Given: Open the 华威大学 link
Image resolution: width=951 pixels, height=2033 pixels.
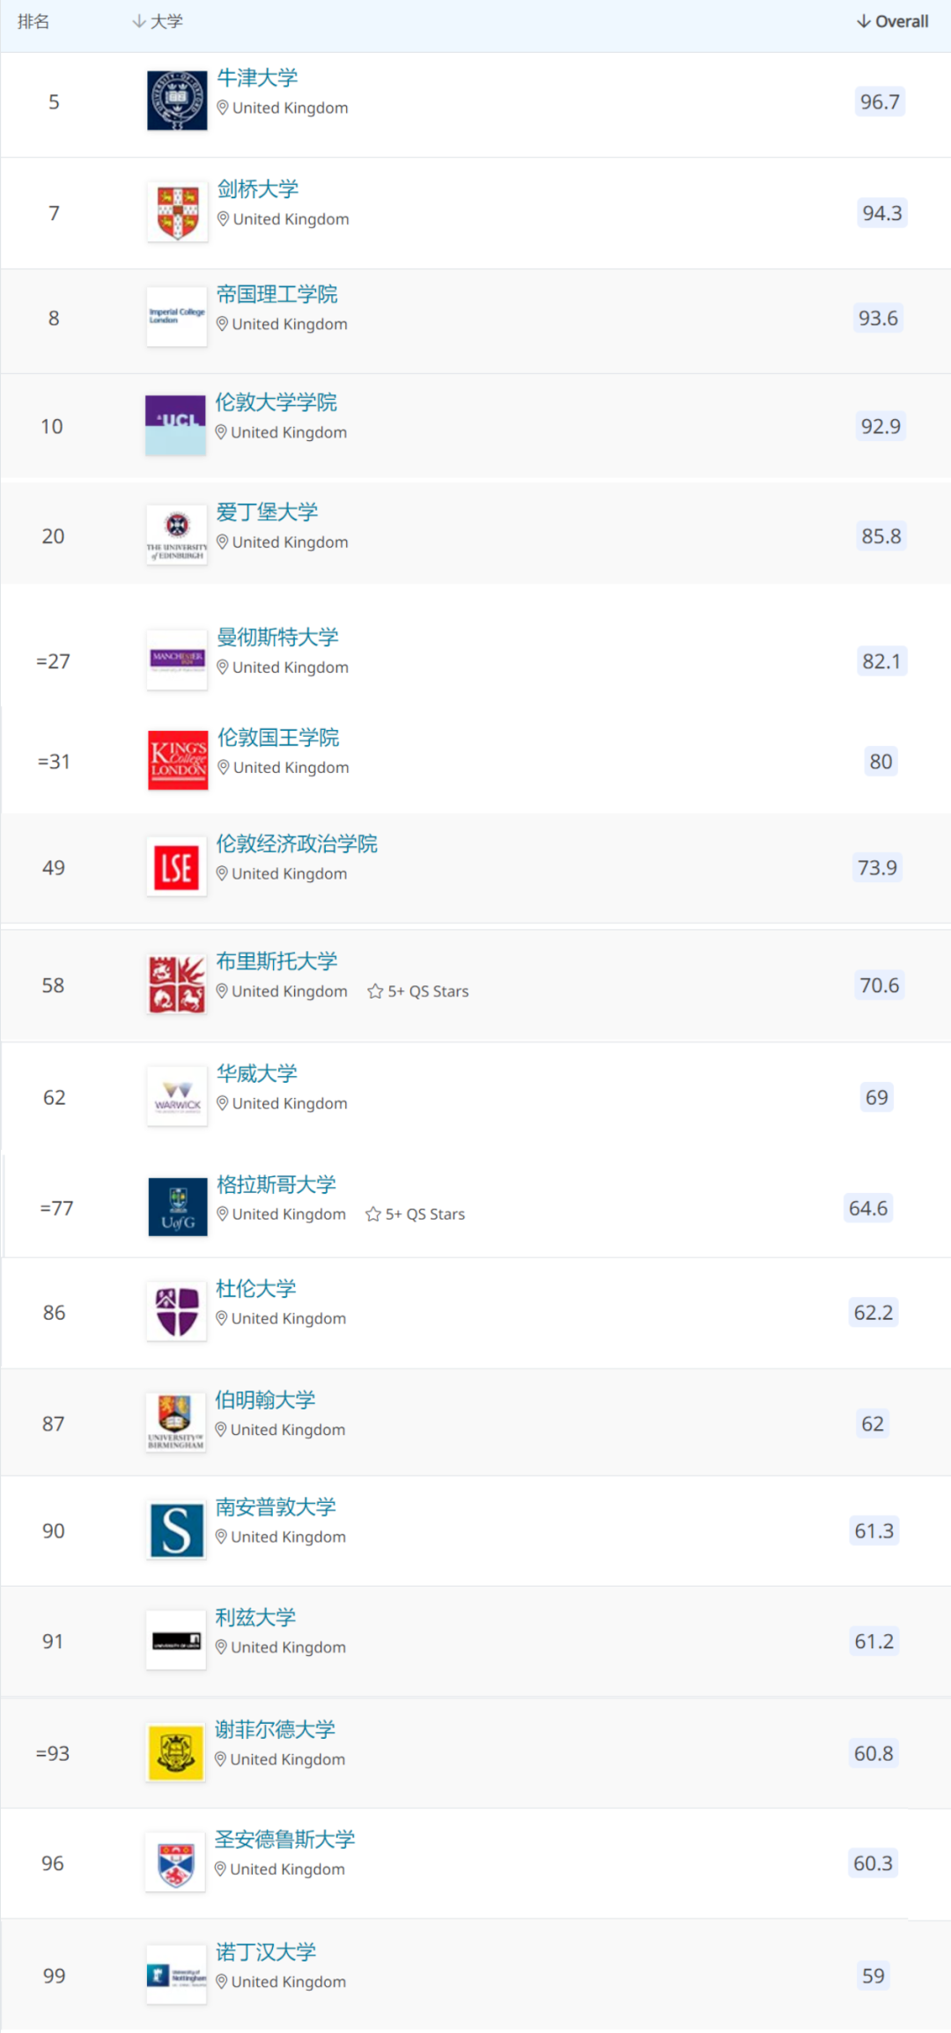Looking at the screenshot, I should 257,1073.
